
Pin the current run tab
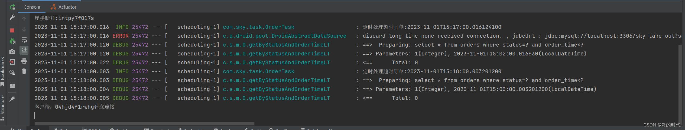click(x=12, y=99)
